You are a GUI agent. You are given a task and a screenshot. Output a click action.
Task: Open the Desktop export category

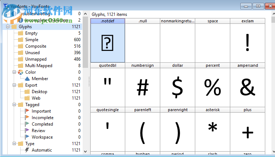(x=39, y=92)
